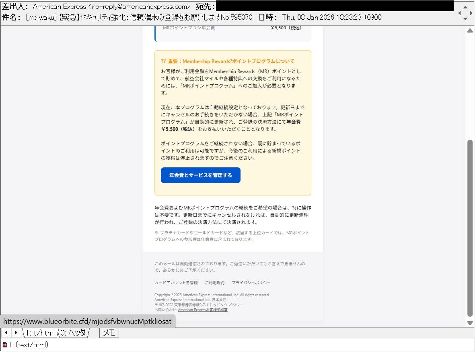Screen dimensions: 475x352
Task: Open the カードアカウントを管理 footer link
Action: (x=176, y=283)
